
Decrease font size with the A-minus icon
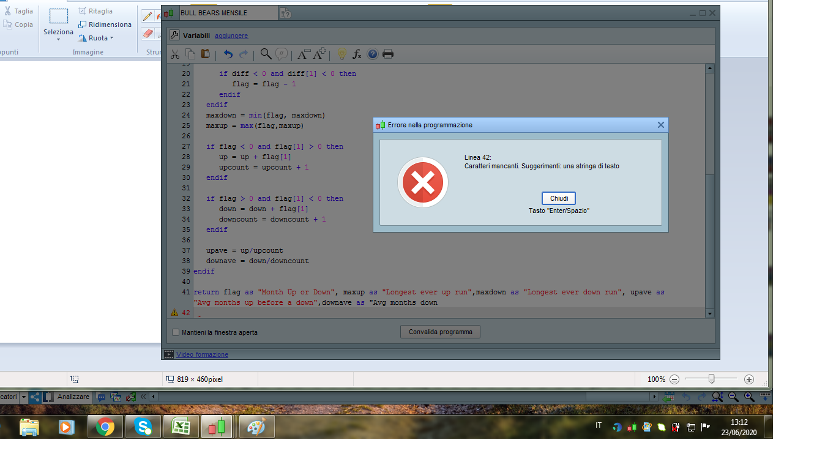304,54
